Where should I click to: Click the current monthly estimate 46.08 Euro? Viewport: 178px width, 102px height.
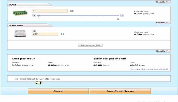click(101, 65)
